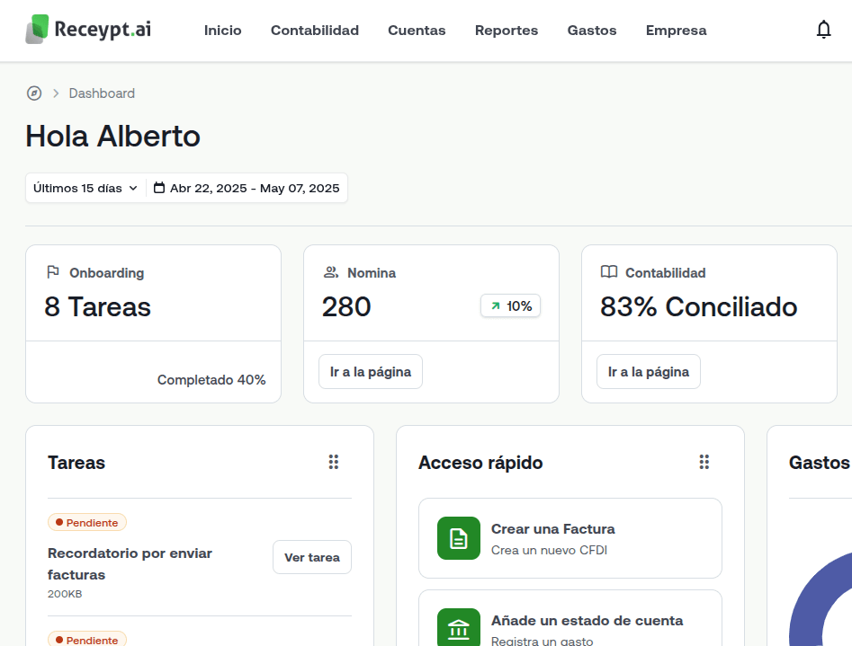Open Acceso rápido card drag handle dots

[x=704, y=462]
